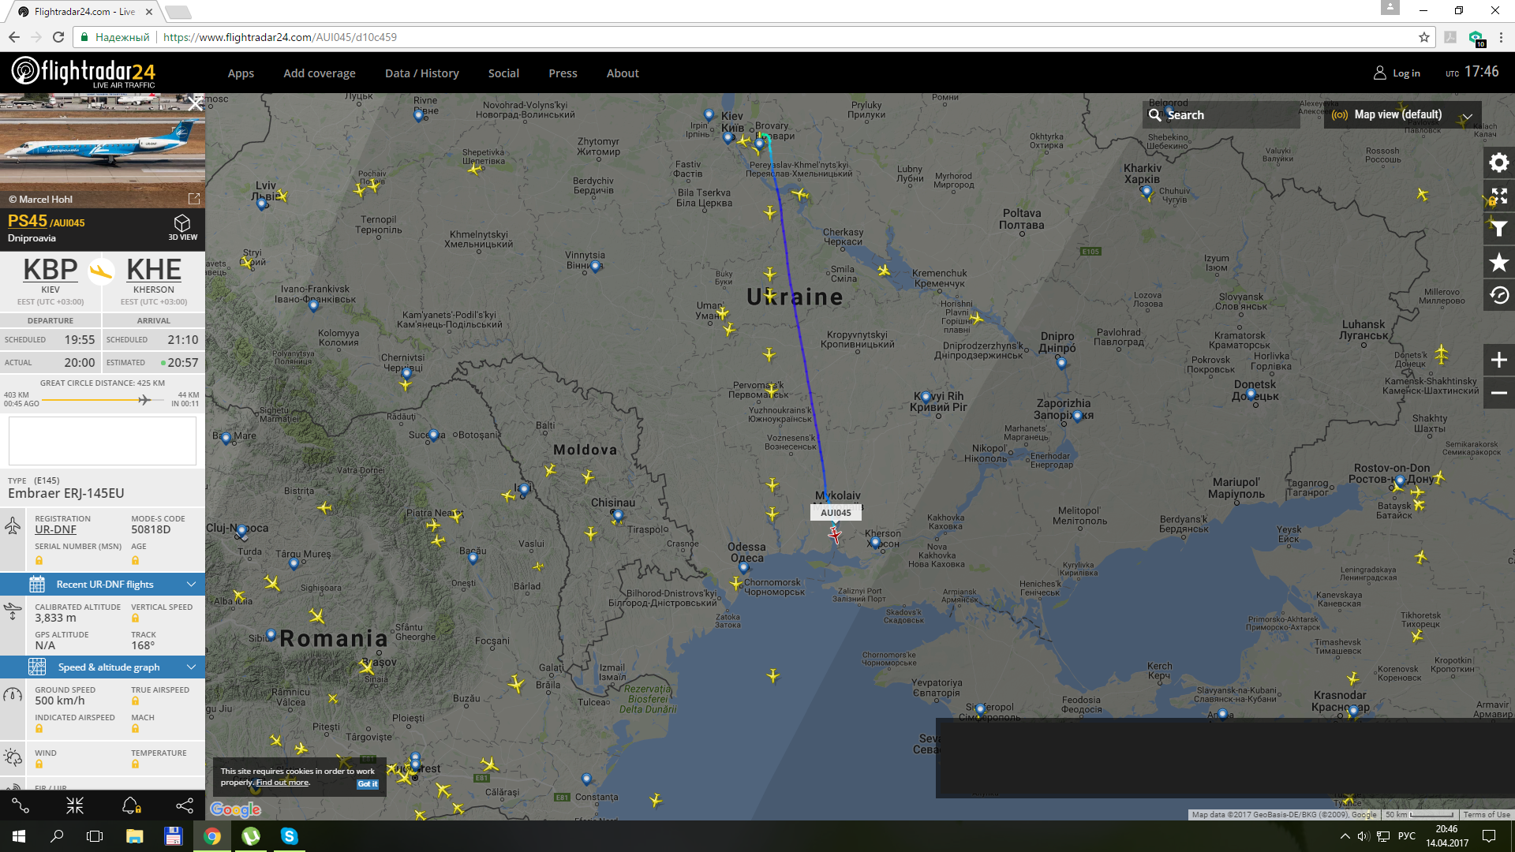Click the map Search field
The width and height of the screenshot is (1515, 852).
[x=1220, y=115]
